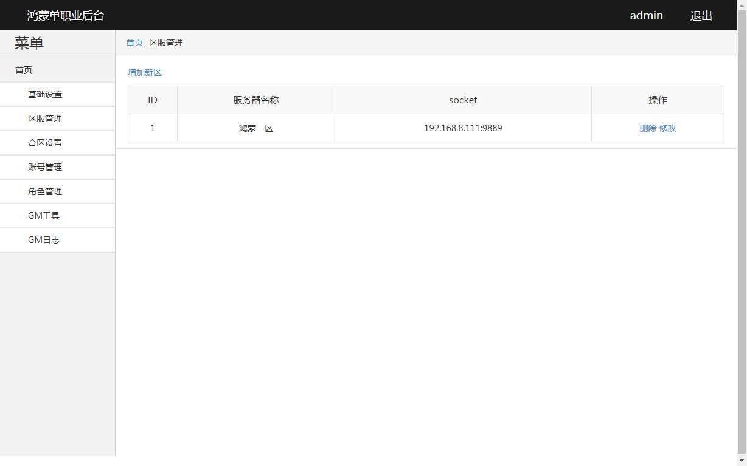The image size is (747, 466).
Task: Open 账号管理 from the menu
Action: point(44,166)
